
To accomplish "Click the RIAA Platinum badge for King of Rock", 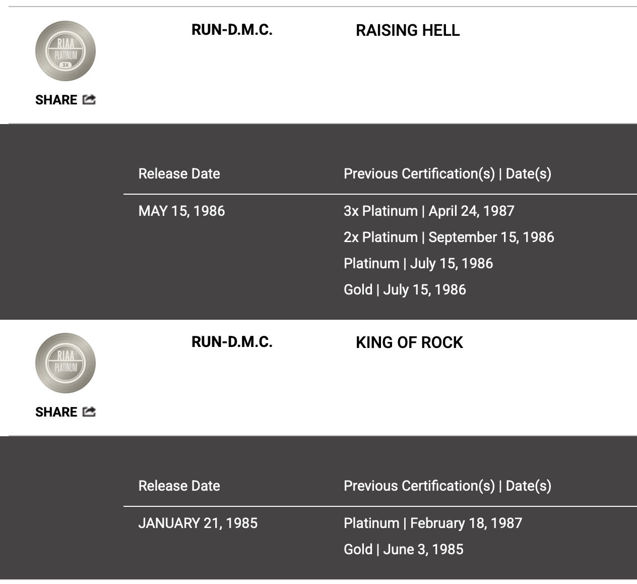I will click(x=66, y=363).
